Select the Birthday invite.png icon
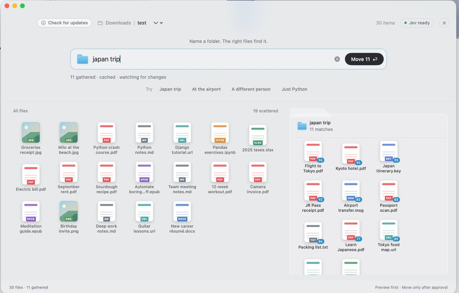459x293 pixels. click(x=68, y=211)
